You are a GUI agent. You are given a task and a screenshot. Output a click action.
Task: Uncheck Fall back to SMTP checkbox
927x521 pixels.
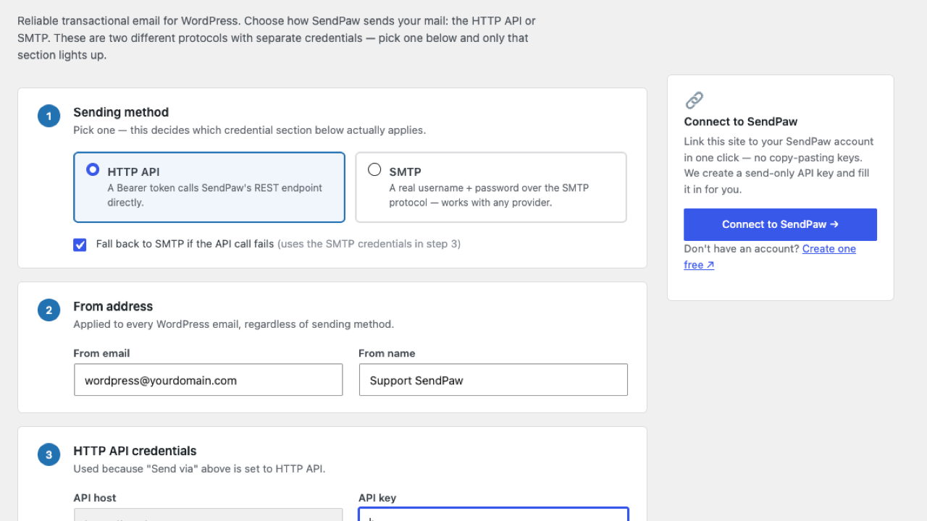(80, 245)
